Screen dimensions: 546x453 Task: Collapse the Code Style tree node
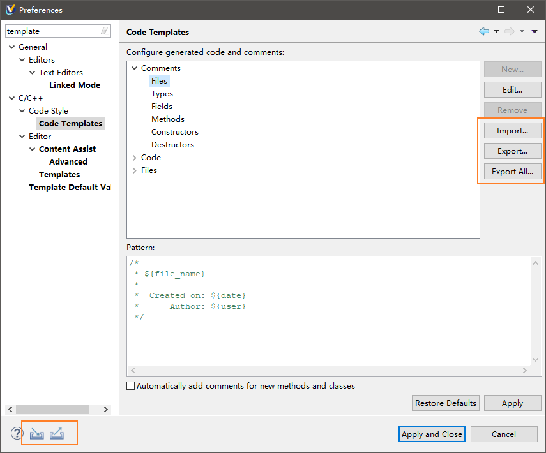(x=22, y=110)
